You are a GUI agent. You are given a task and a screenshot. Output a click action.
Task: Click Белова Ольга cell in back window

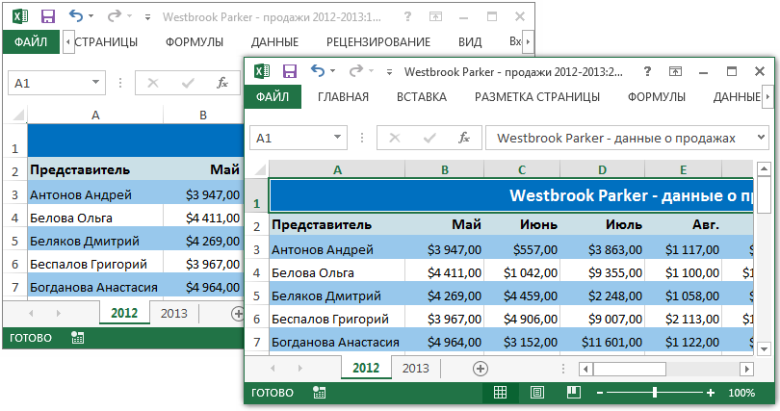click(x=95, y=218)
